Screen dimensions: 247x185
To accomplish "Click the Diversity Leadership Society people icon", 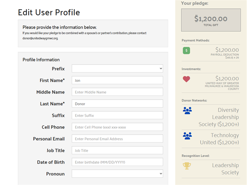I will pyautogui.click(x=187, y=110).
